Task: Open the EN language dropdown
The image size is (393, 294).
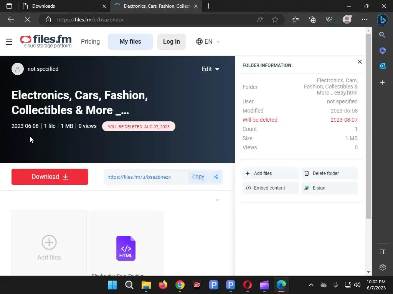Action: coord(208,41)
